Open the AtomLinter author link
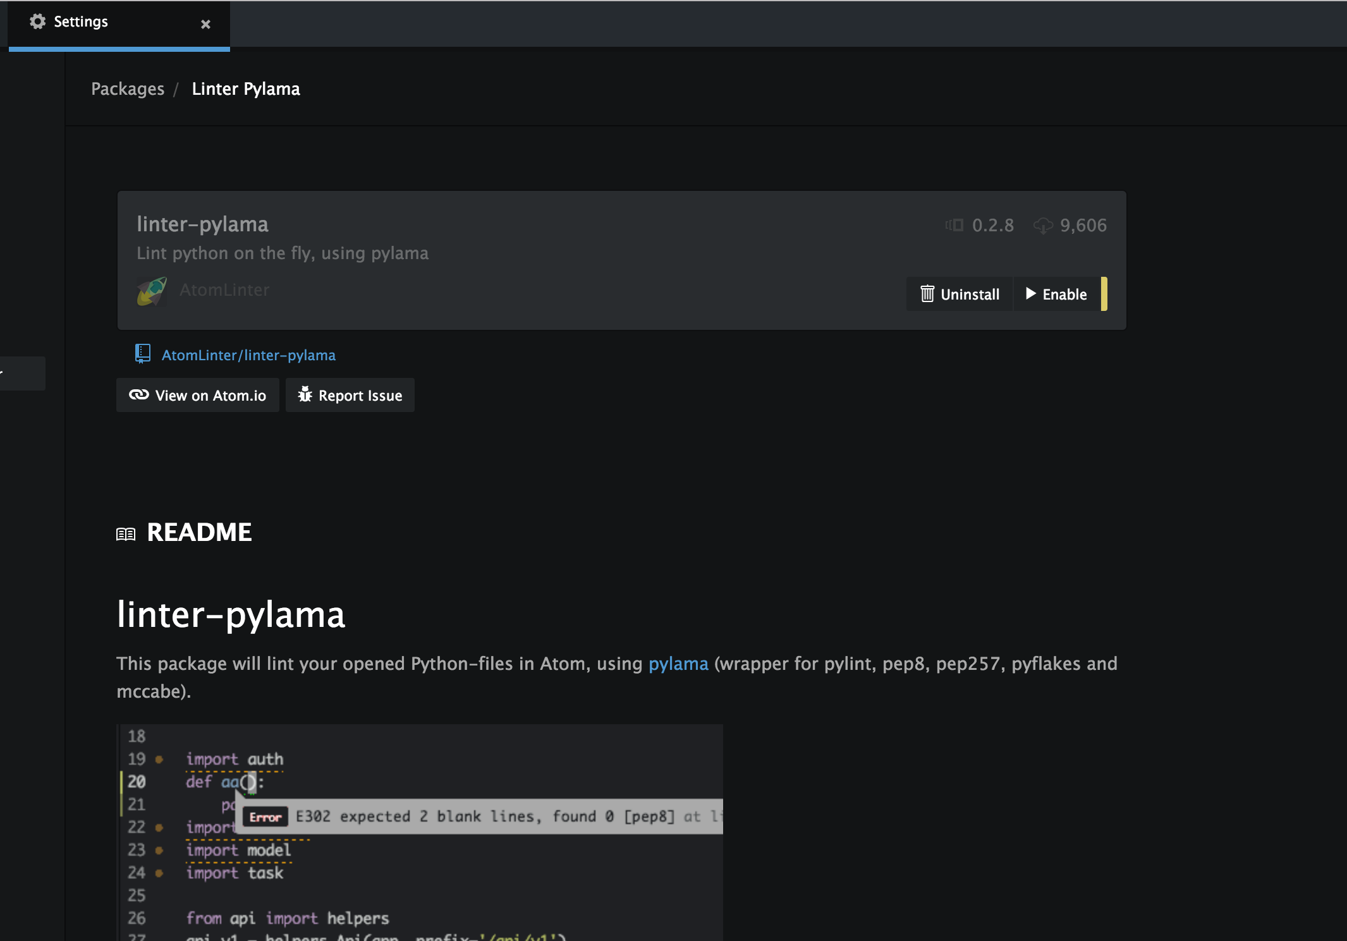The image size is (1347, 941). point(224,290)
